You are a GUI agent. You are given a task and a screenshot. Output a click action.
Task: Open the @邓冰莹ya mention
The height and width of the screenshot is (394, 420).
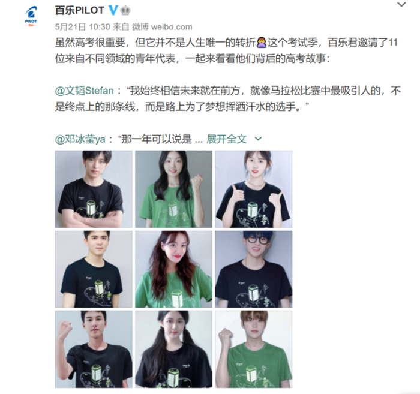pos(80,139)
